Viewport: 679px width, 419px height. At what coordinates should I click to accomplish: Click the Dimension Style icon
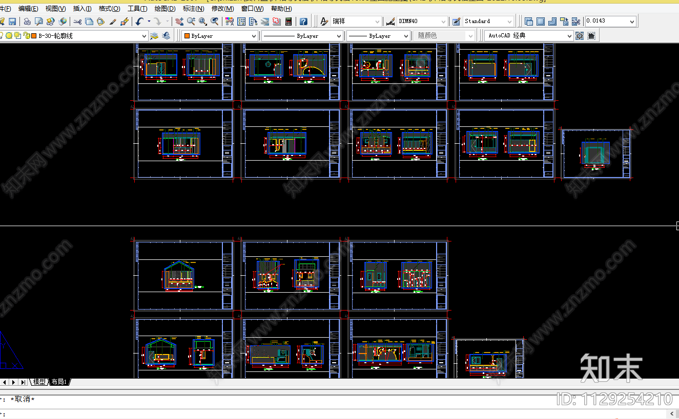[x=390, y=21]
